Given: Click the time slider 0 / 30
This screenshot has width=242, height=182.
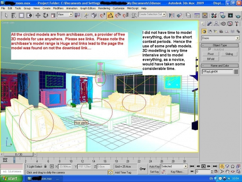Looking at the screenshot, I should 19,154.
